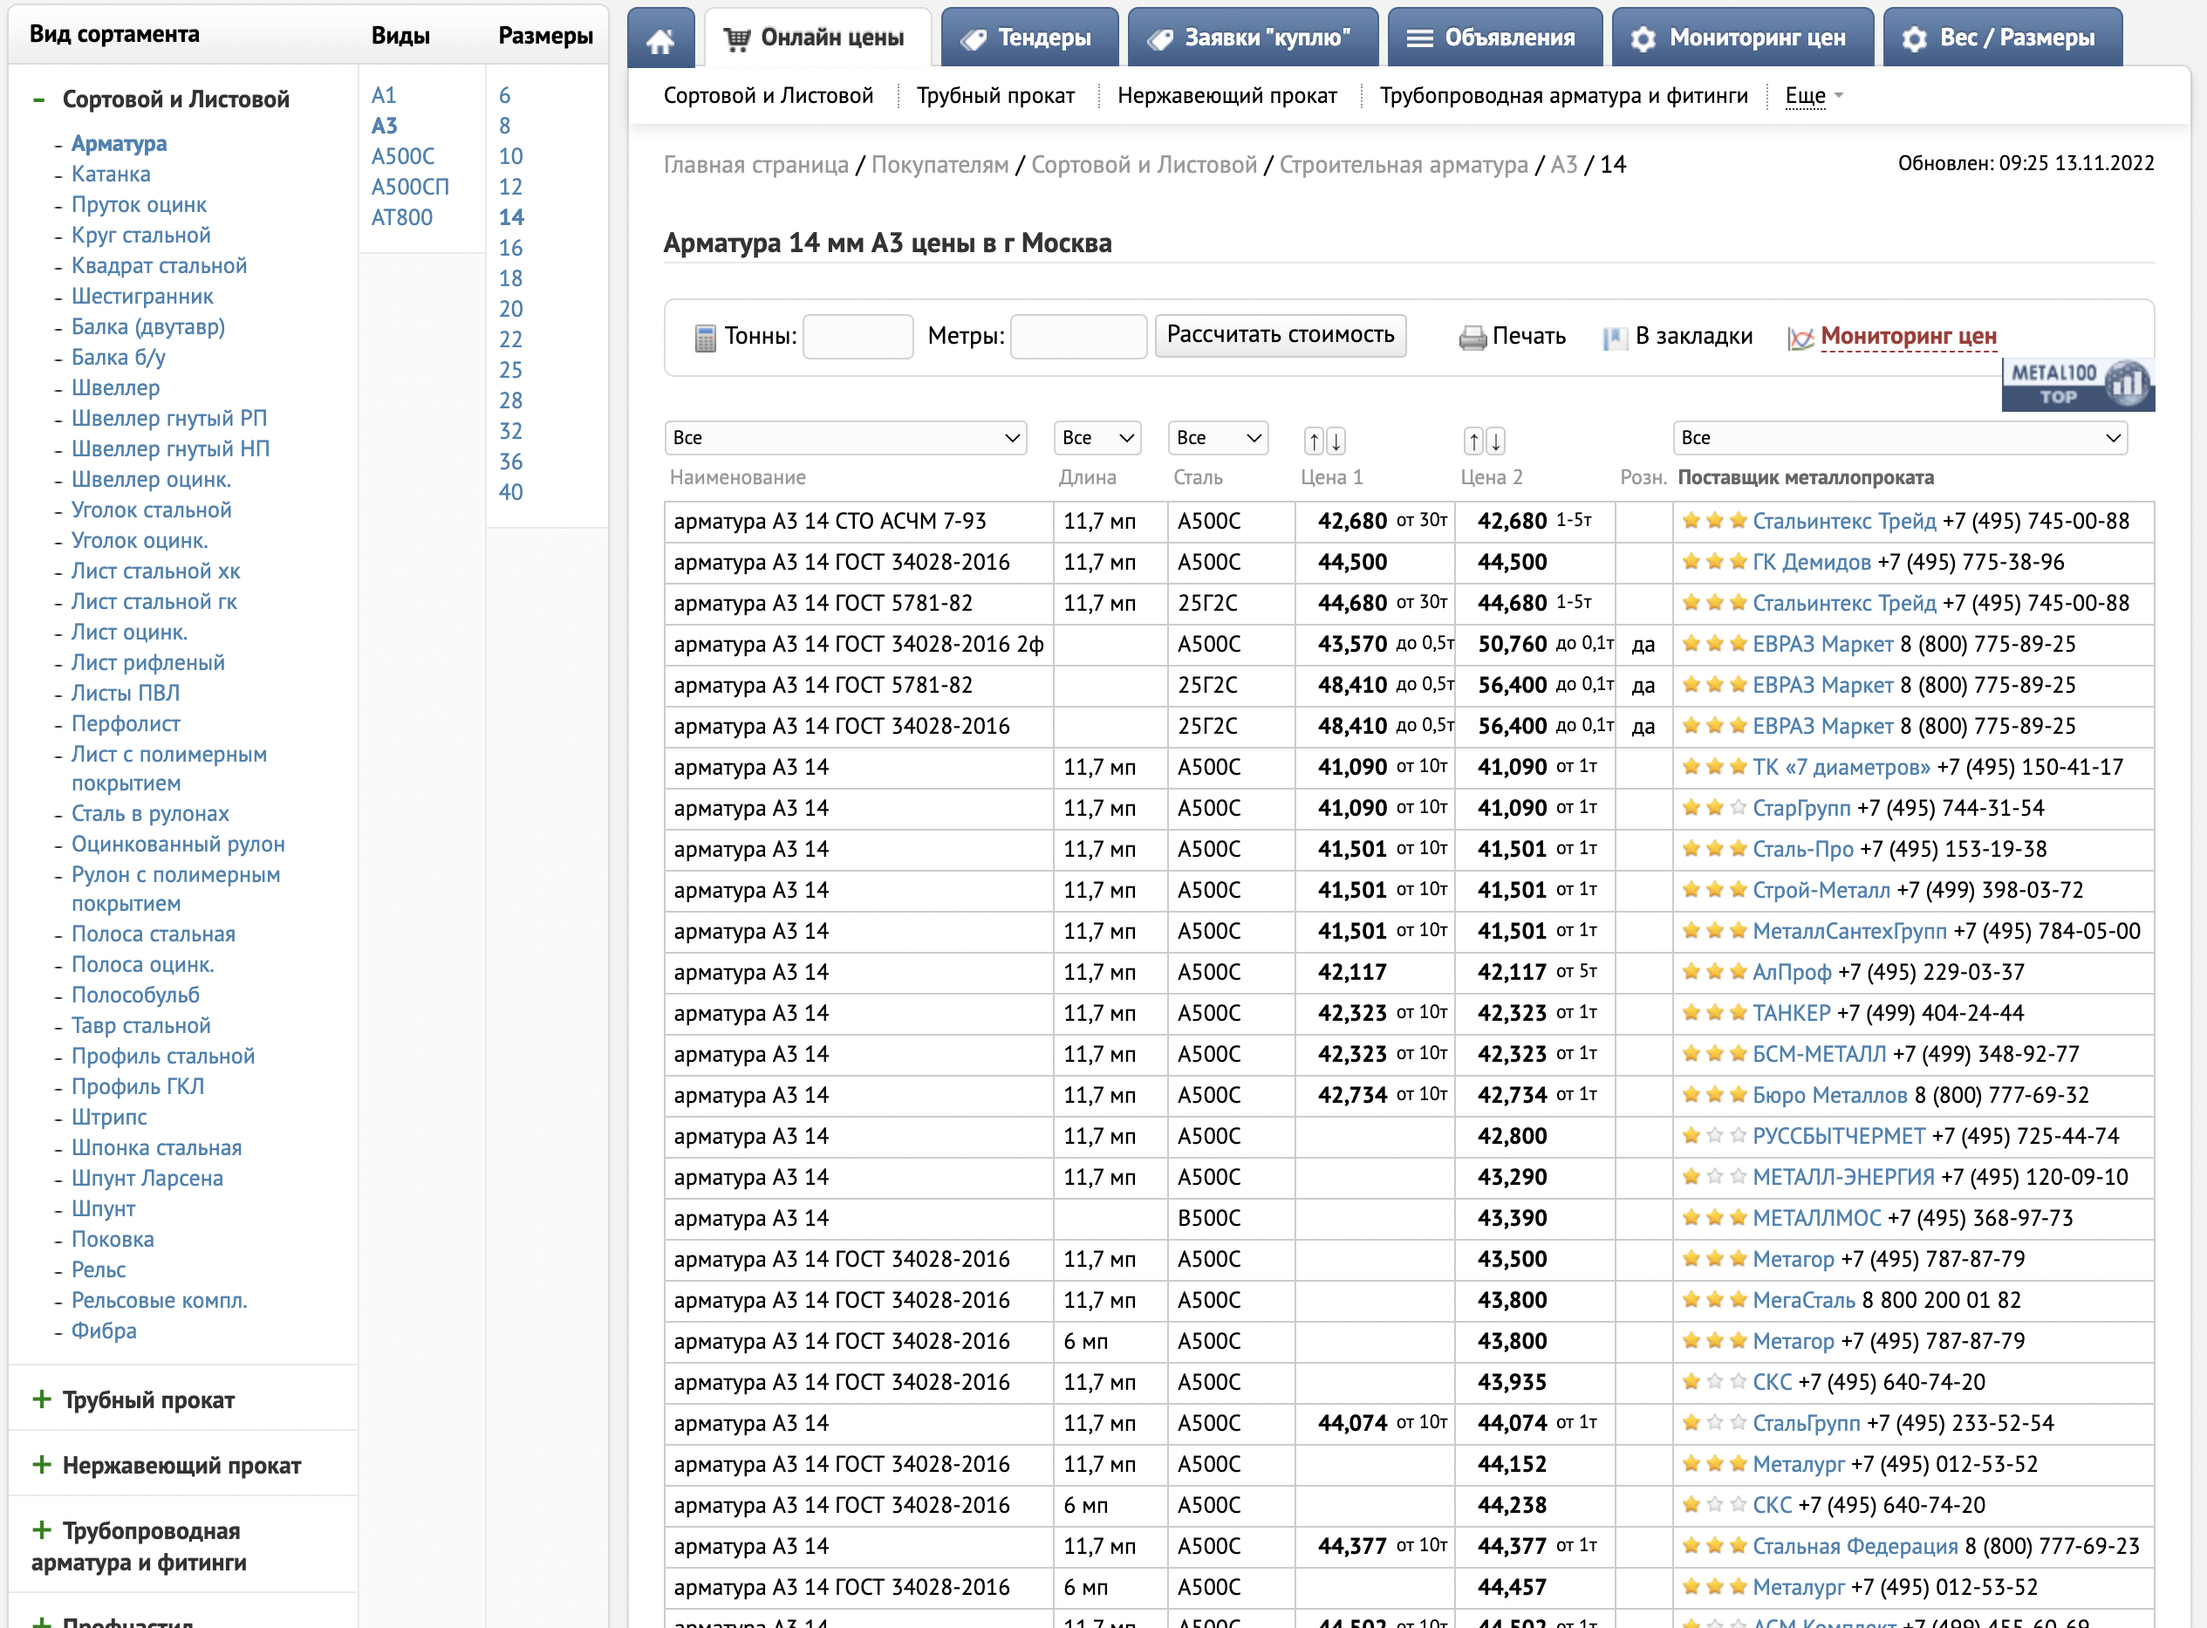The height and width of the screenshot is (1628, 2207).
Task: Open the Объявления tab
Action: [x=1494, y=38]
